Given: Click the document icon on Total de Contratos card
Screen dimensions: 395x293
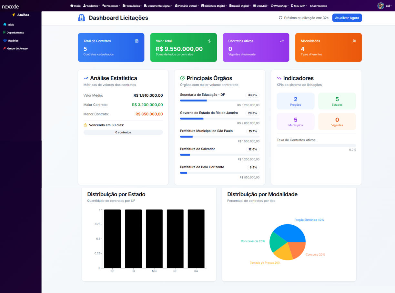Looking at the screenshot, I should (137, 41).
